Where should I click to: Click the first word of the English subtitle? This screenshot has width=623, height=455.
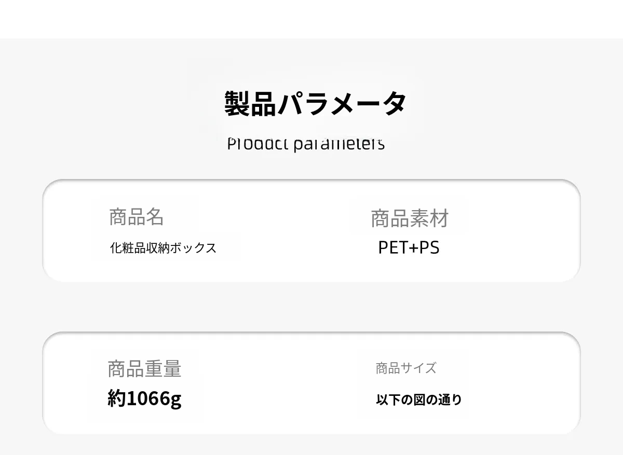(x=257, y=144)
